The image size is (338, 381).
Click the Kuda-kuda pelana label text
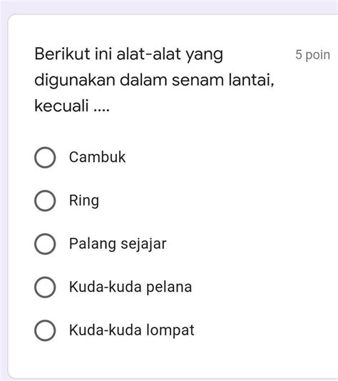click(130, 287)
